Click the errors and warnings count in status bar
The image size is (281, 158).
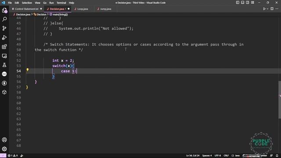pyautogui.click(x=13, y=155)
